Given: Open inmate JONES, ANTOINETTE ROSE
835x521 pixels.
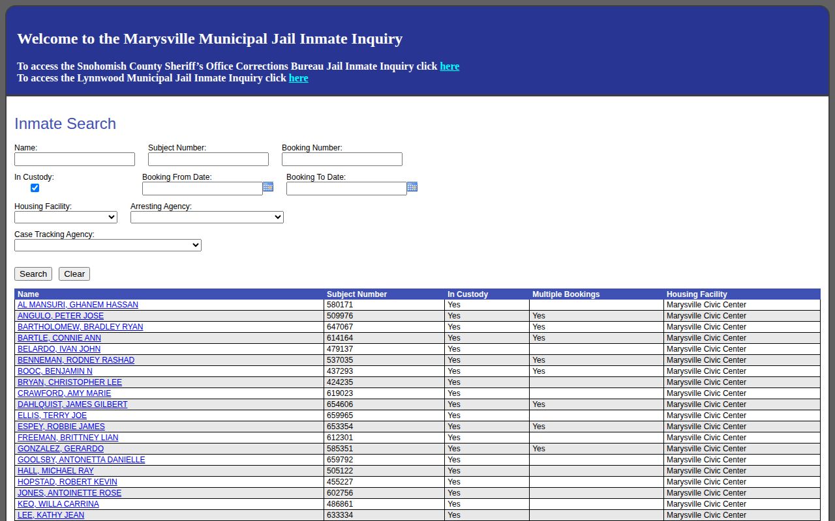Looking at the screenshot, I should point(69,493).
